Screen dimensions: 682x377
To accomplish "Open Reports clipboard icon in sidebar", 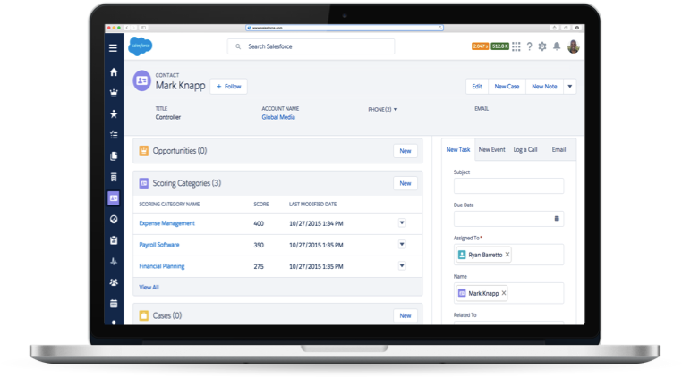I will pos(114,240).
